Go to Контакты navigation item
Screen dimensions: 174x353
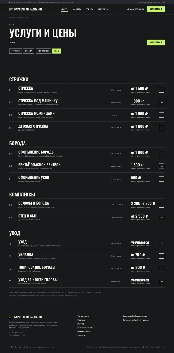coord(103,9)
